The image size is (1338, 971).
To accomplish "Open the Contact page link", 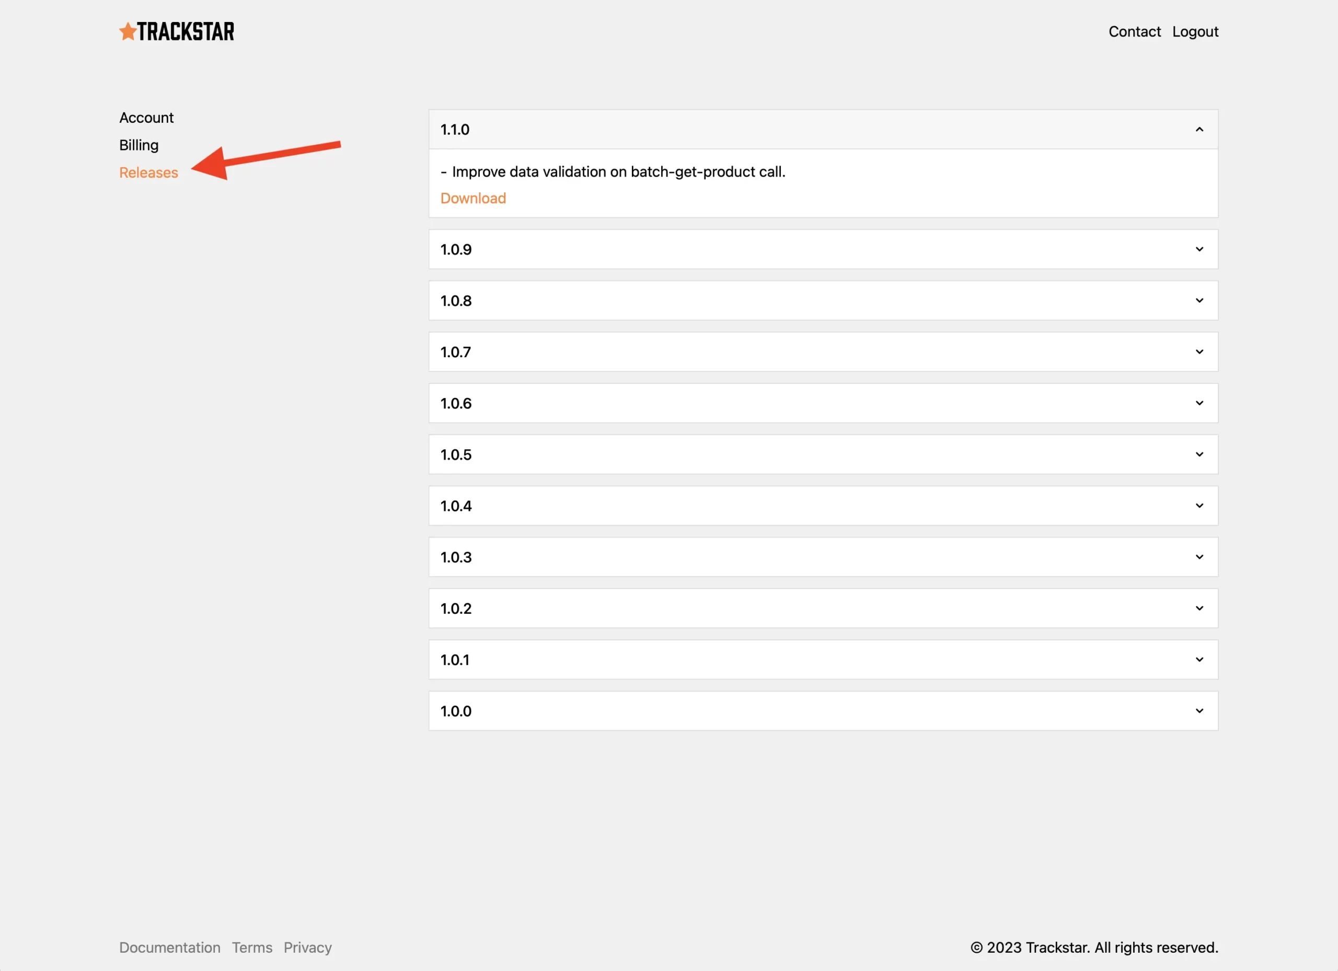I will point(1135,32).
